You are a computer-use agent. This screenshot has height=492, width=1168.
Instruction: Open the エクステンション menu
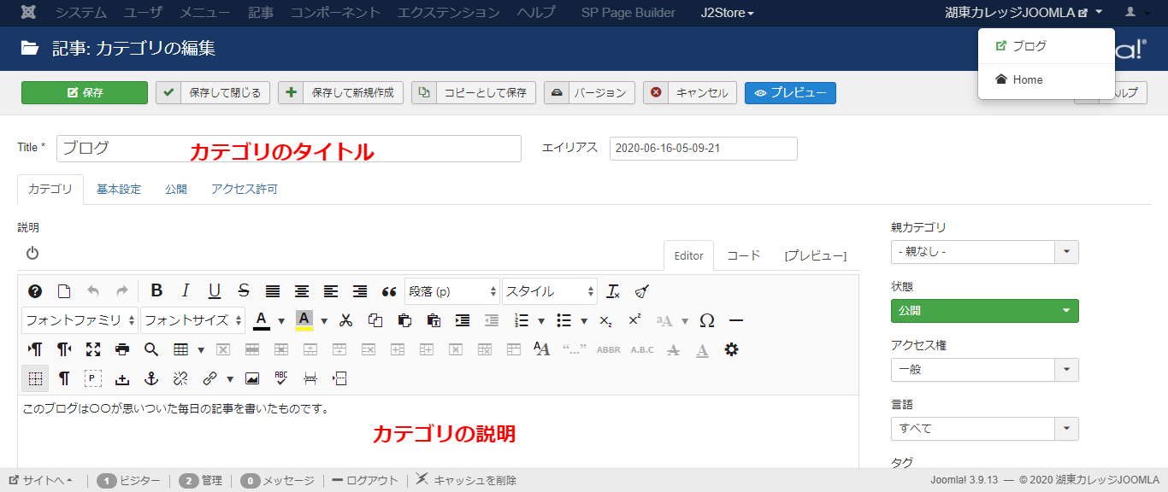(x=449, y=13)
